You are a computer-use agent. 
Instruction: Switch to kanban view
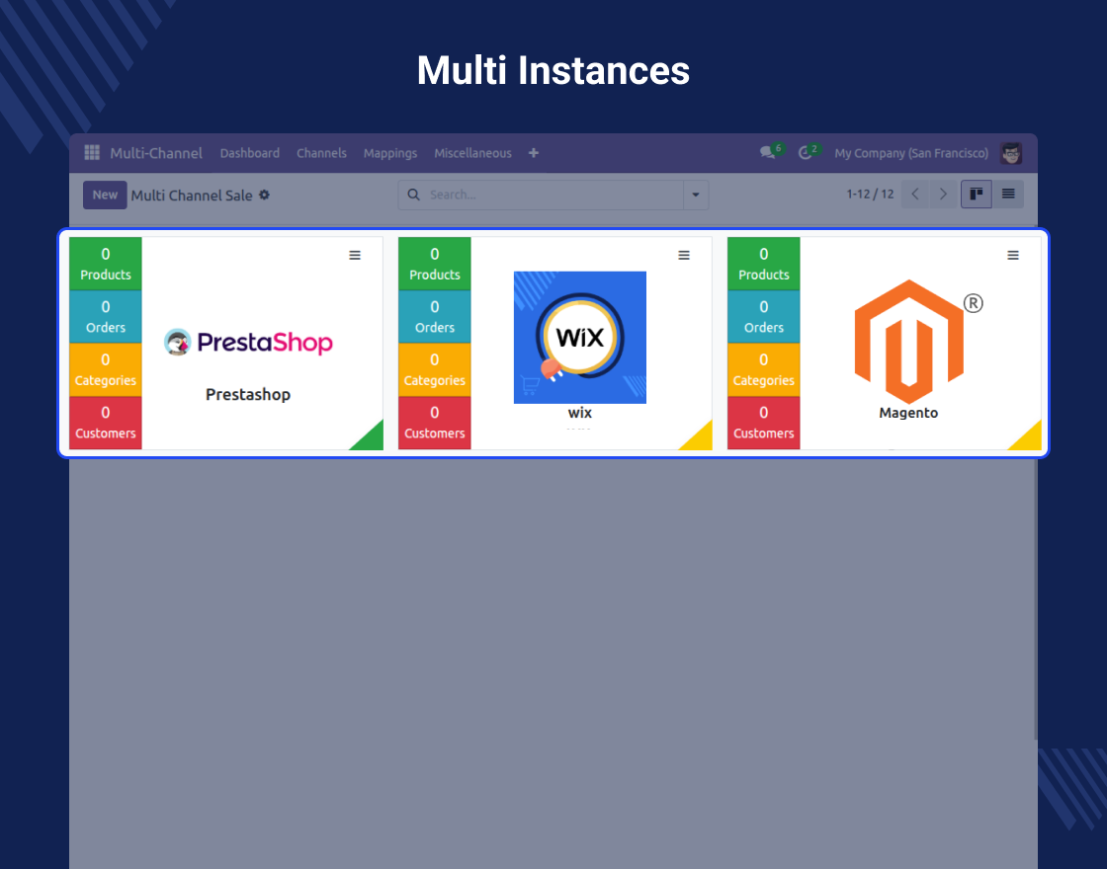pos(977,195)
